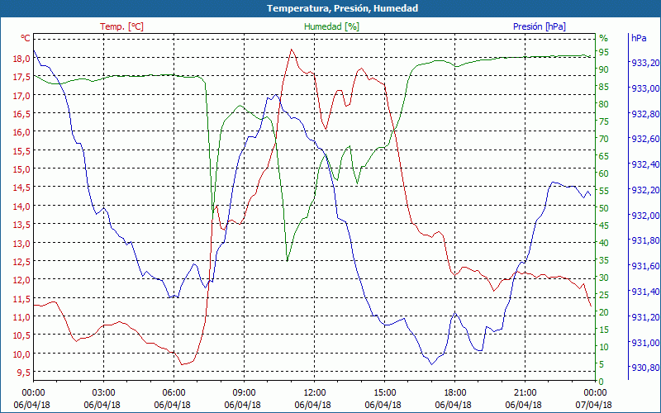Click the '%' unit label on humidity axis

point(604,38)
